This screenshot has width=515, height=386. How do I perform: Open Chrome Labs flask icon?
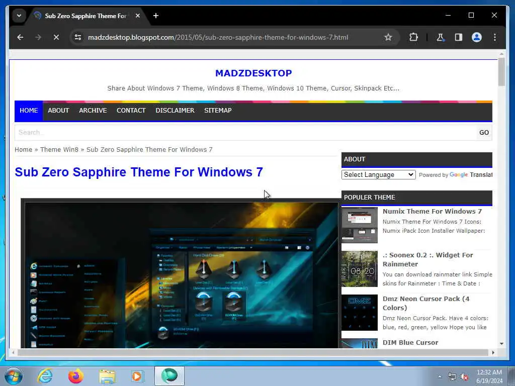click(440, 37)
